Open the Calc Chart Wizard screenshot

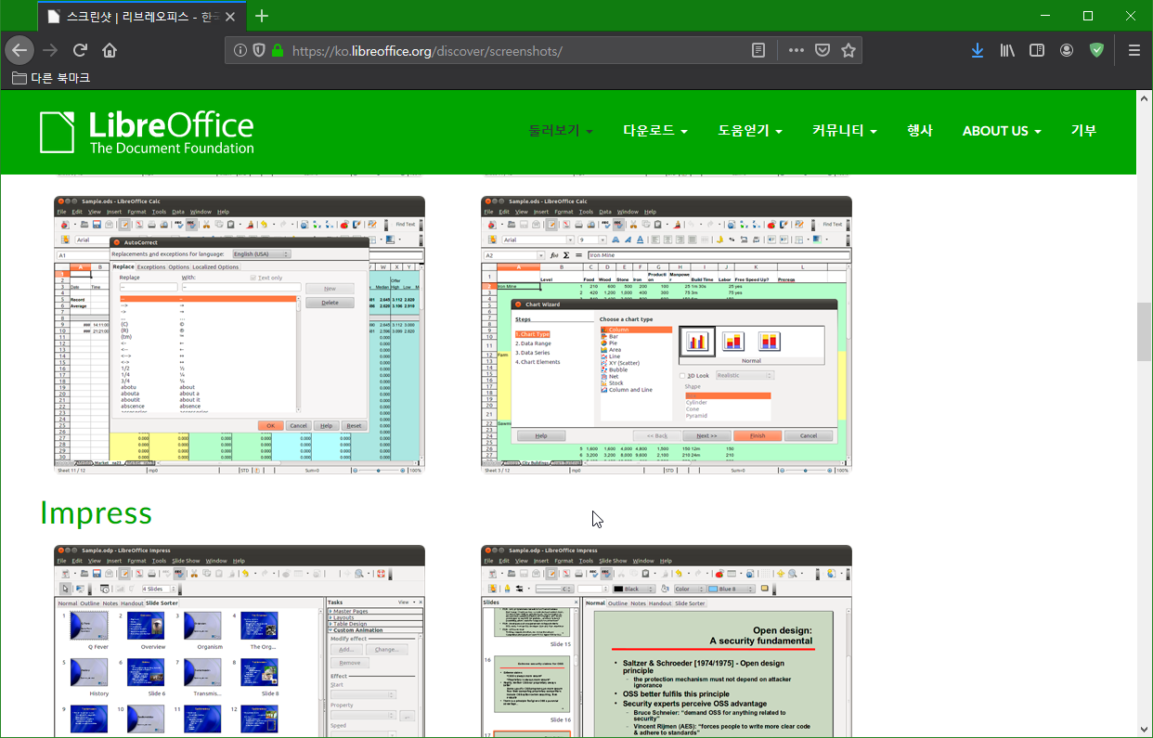[x=667, y=335]
